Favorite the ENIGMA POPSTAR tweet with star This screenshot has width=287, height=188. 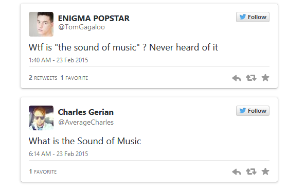(x=265, y=78)
